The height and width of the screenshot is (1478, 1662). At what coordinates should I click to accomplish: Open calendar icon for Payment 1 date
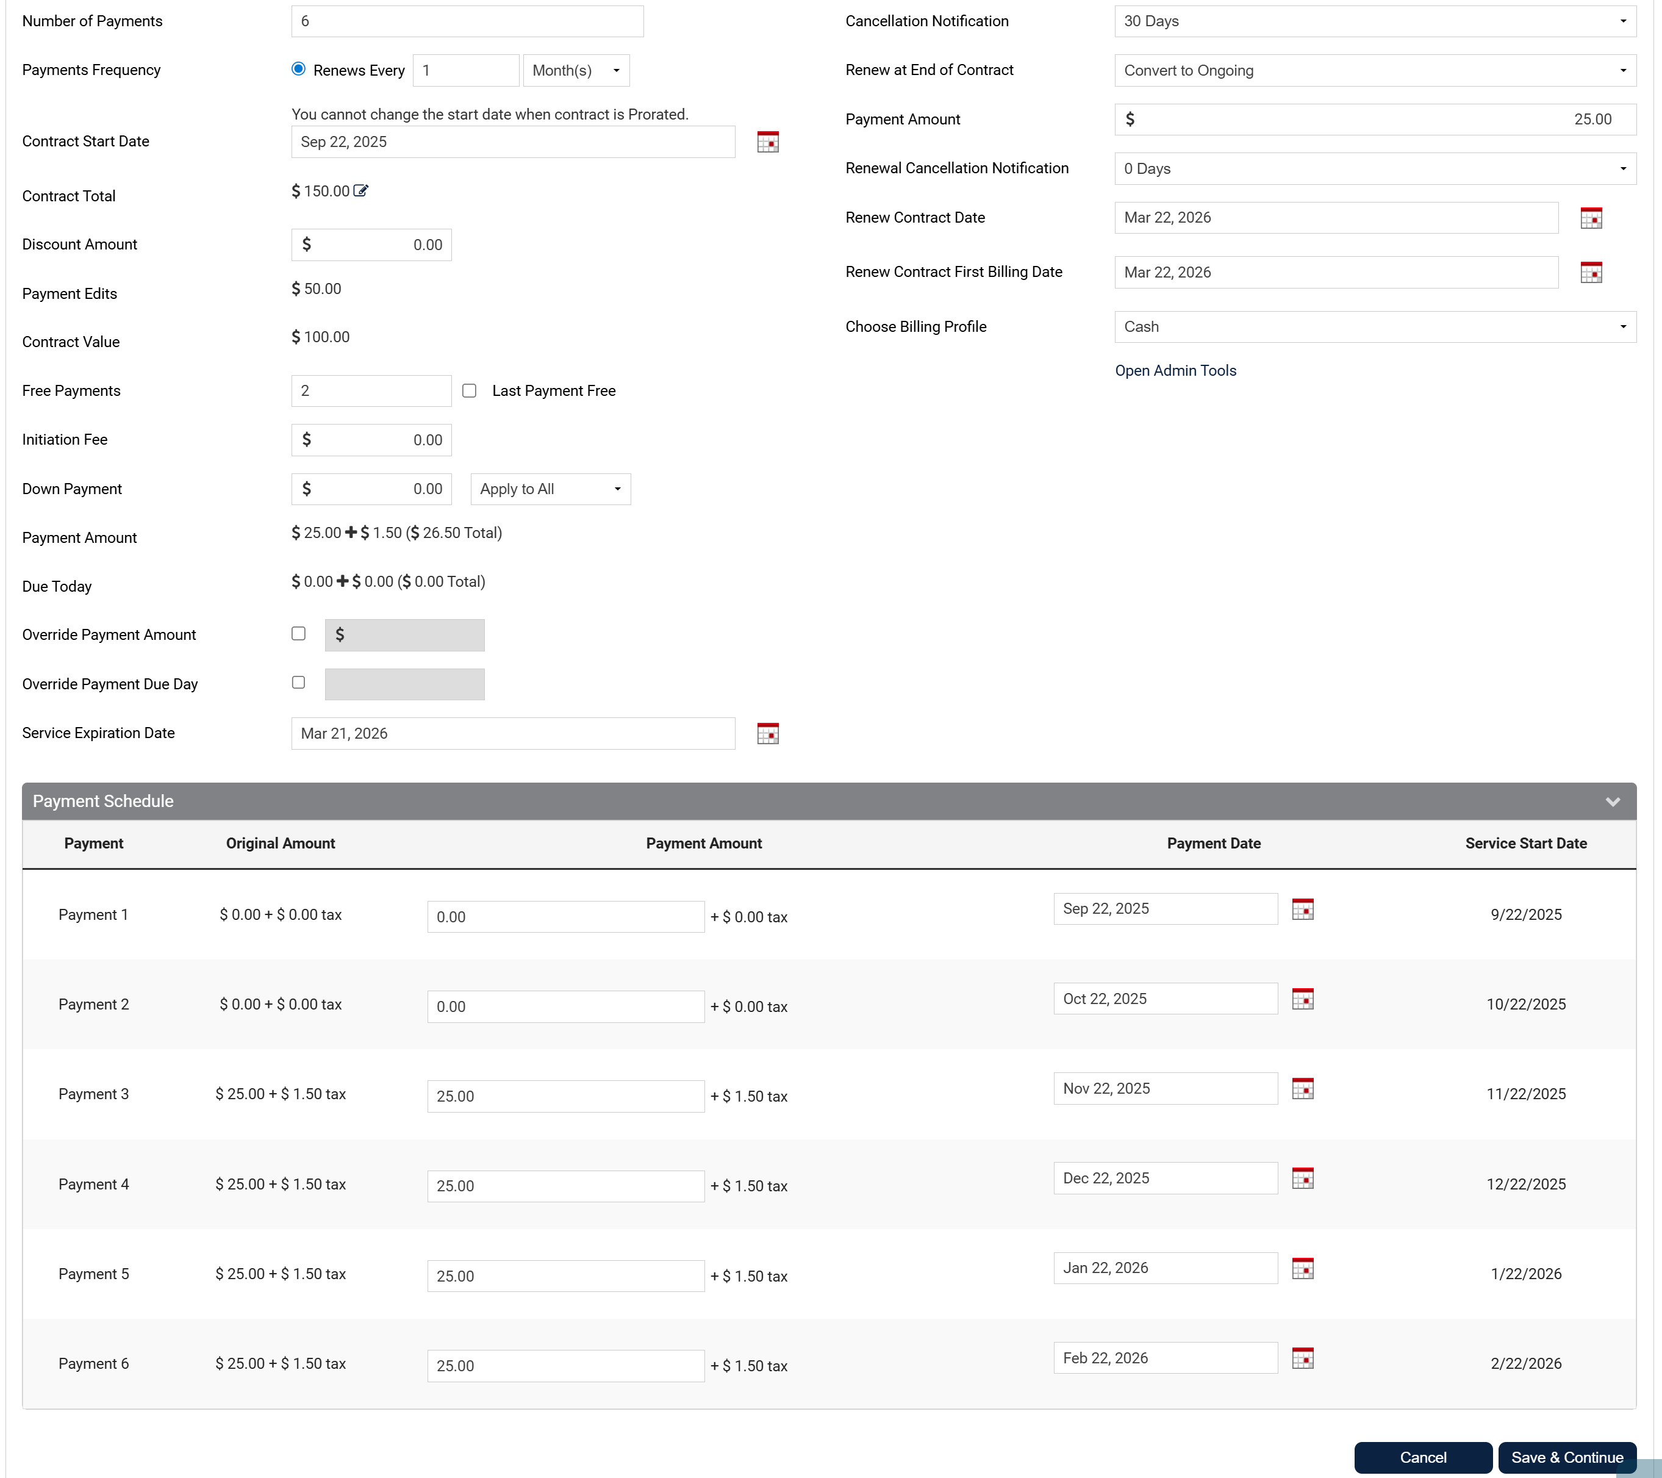click(1303, 909)
